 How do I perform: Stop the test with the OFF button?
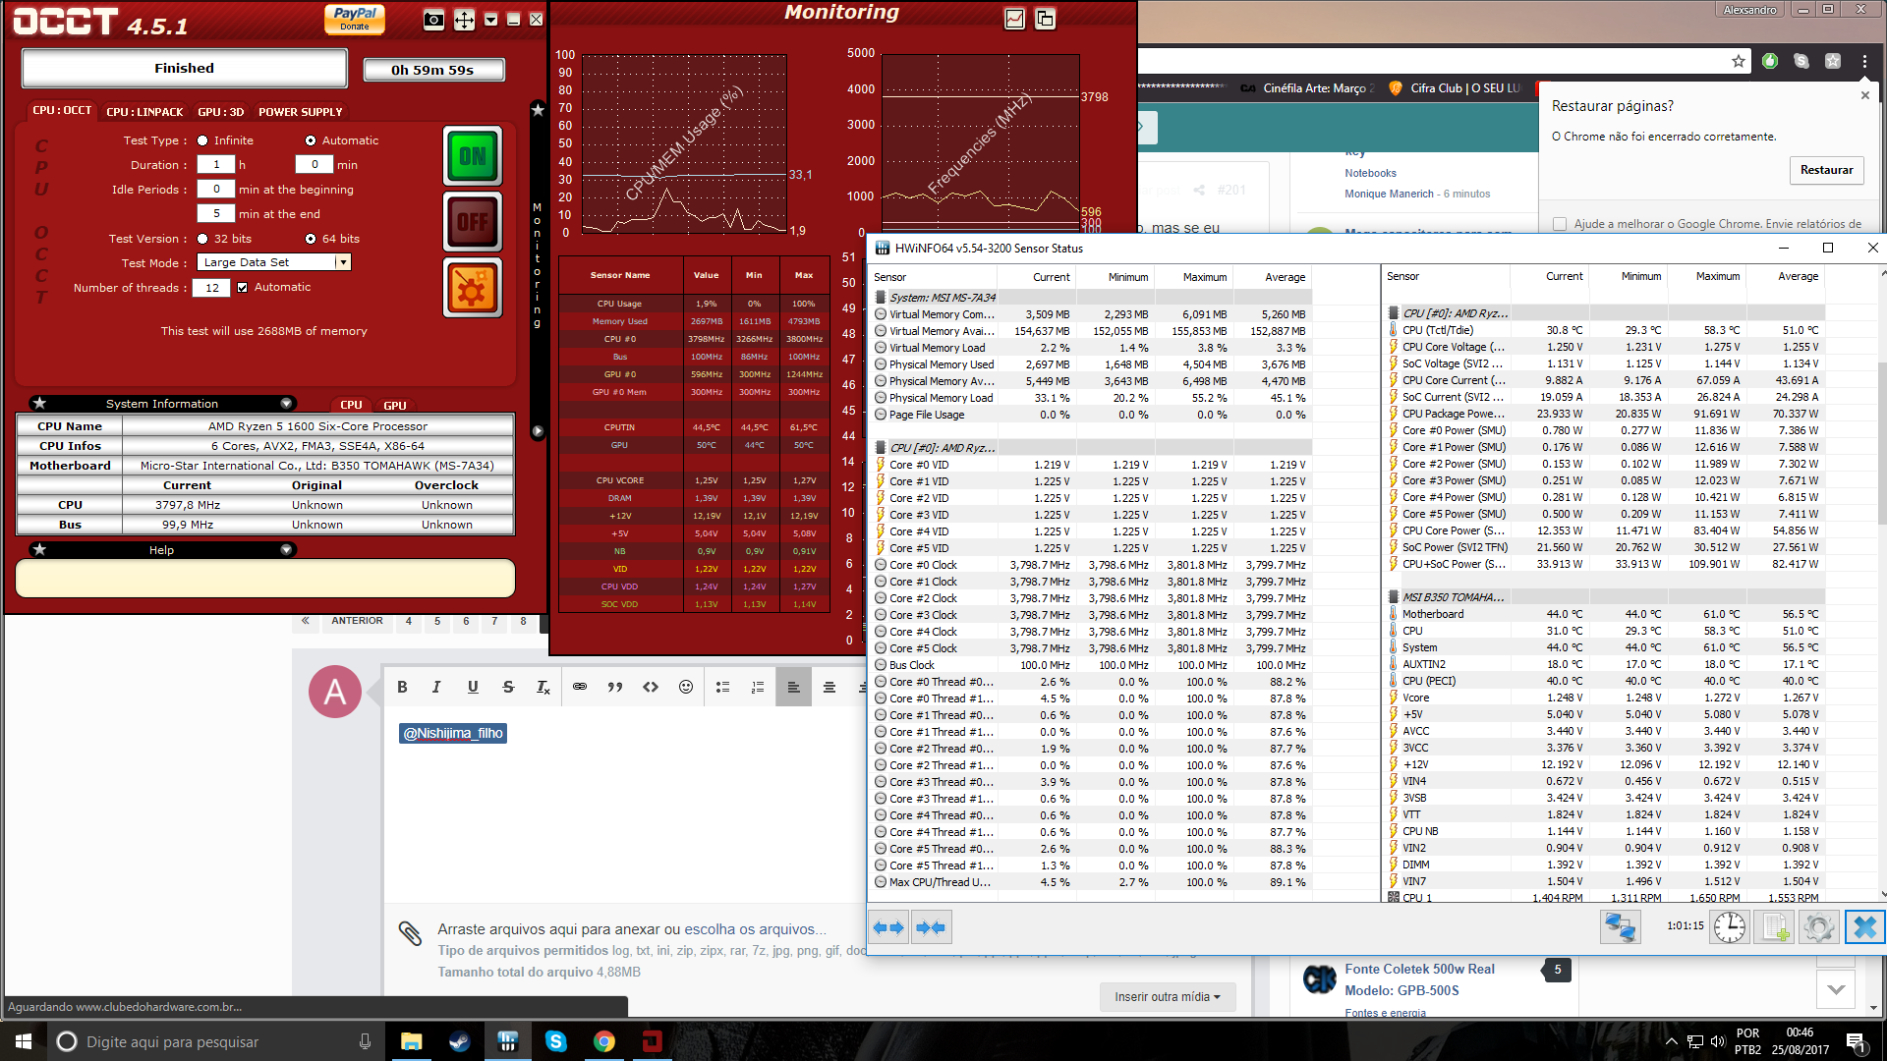point(473,222)
